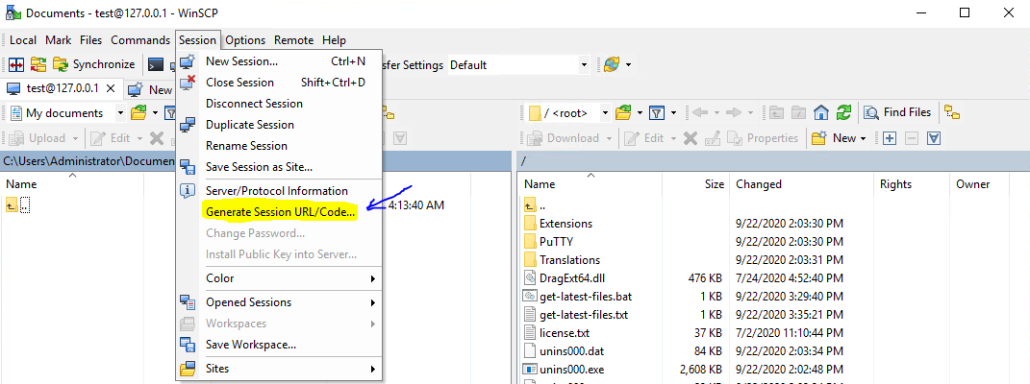
Task: Click the remote Invert Selection icon
Action: coord(934,138)
